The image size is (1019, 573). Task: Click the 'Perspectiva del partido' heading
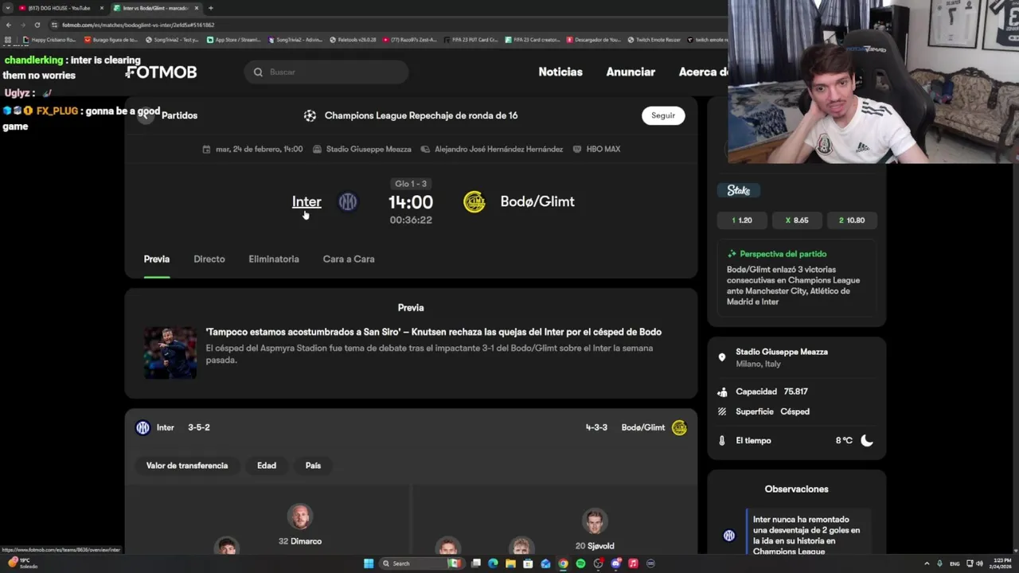coord(783,254)
